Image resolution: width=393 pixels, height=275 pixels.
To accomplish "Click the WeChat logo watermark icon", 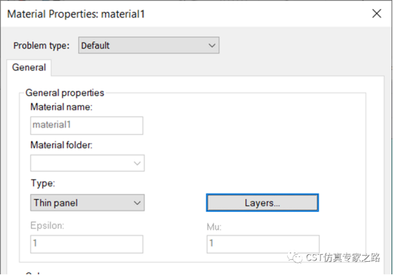I will pyautogui.click(x=295, y=258).
